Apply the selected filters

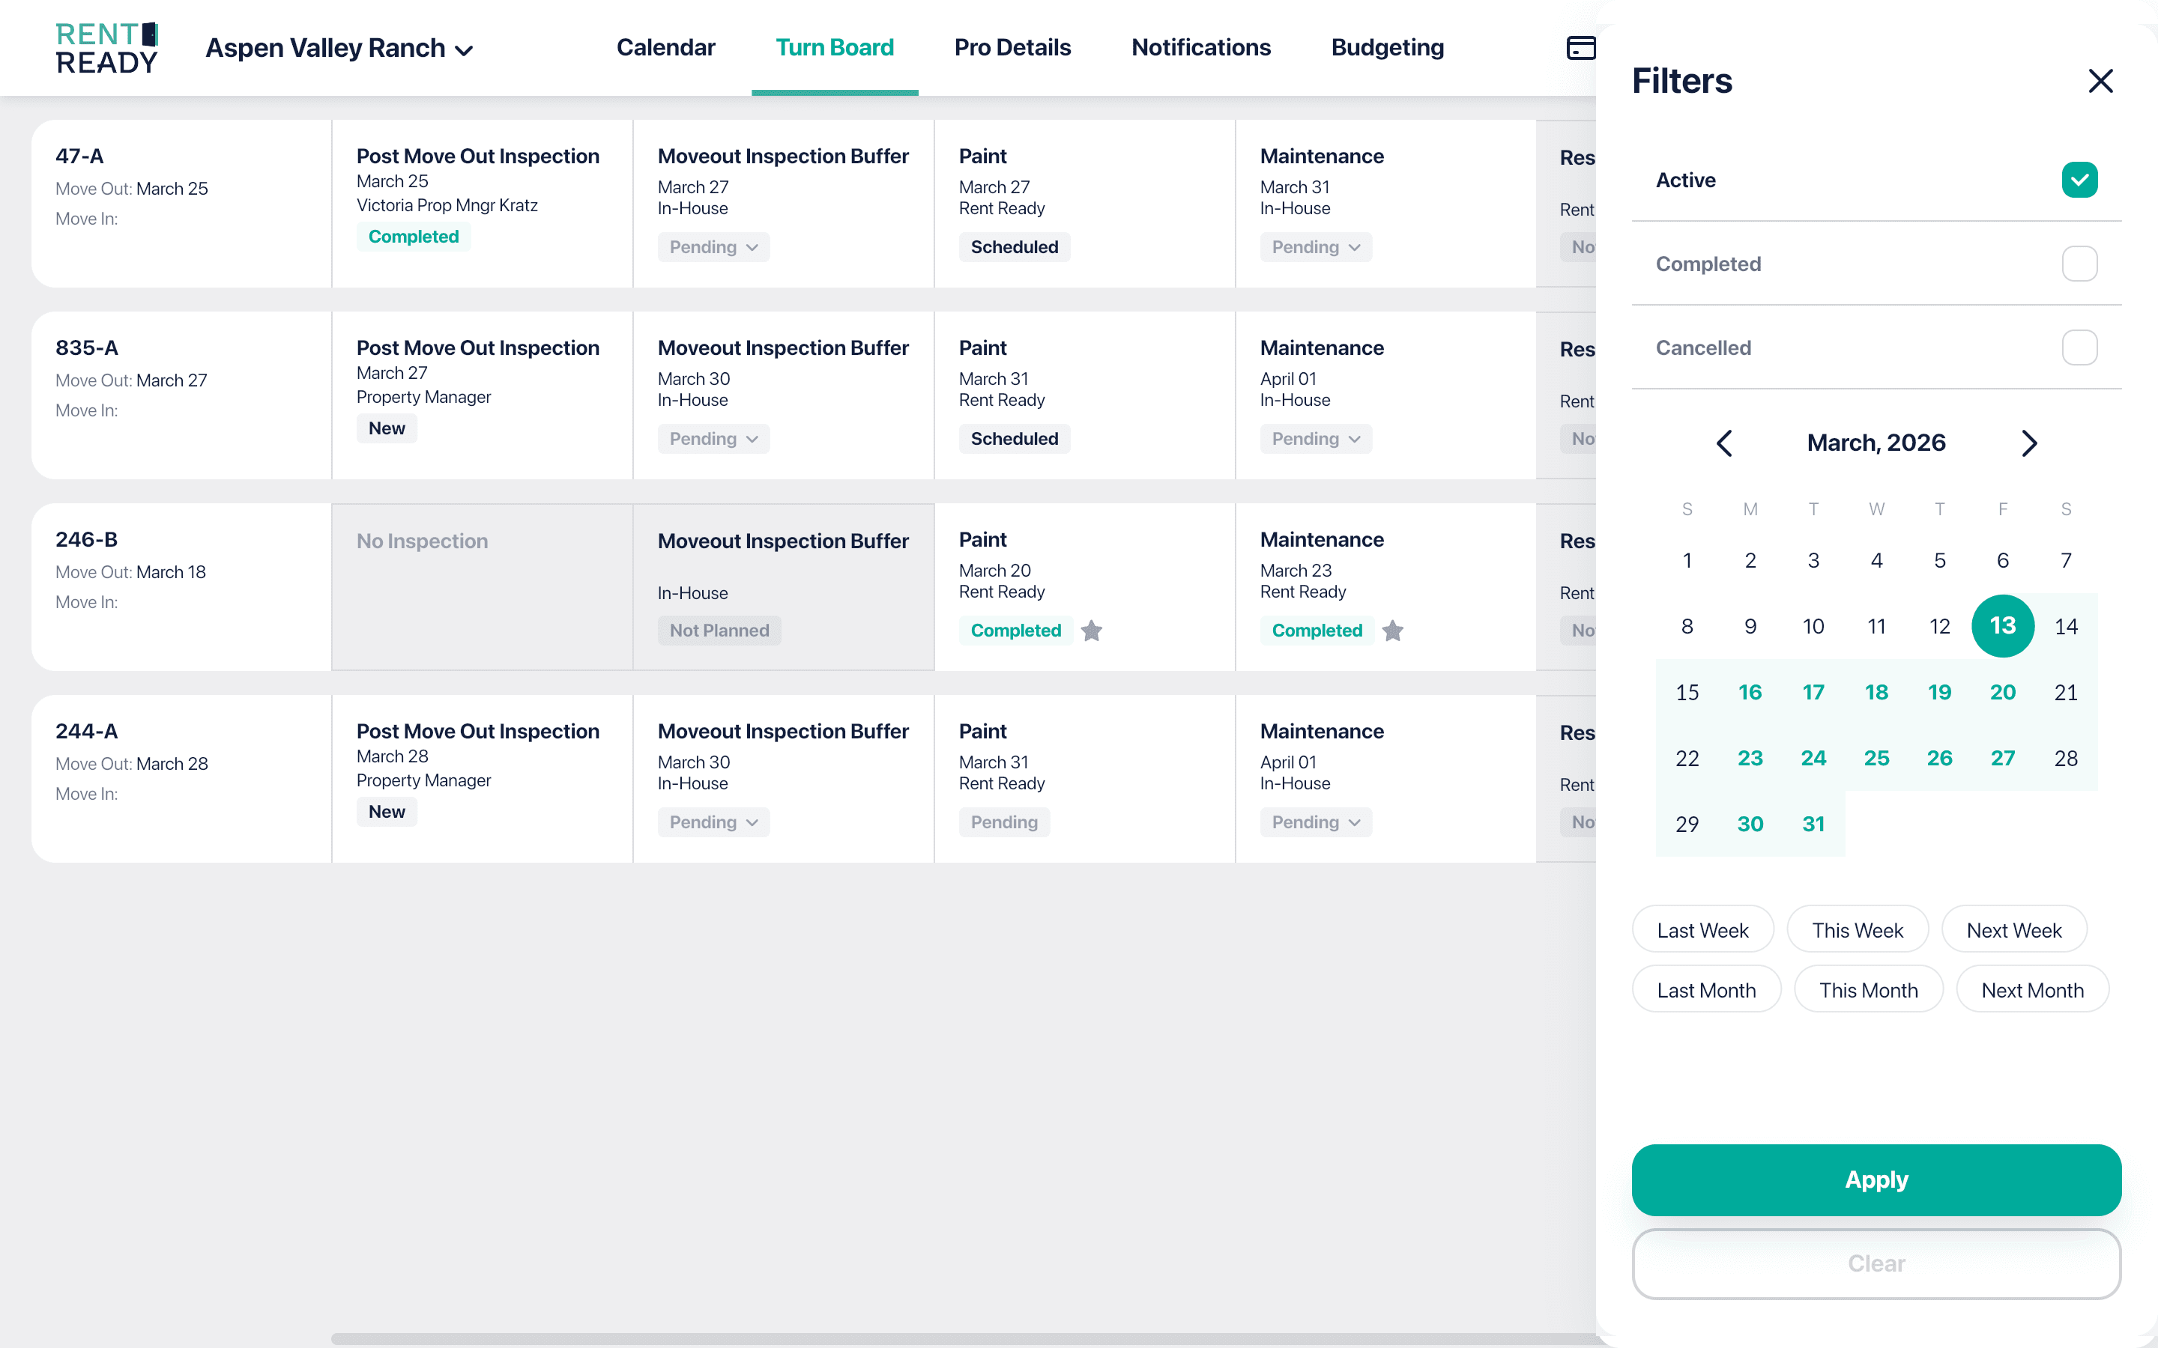pos(1876,1179)
